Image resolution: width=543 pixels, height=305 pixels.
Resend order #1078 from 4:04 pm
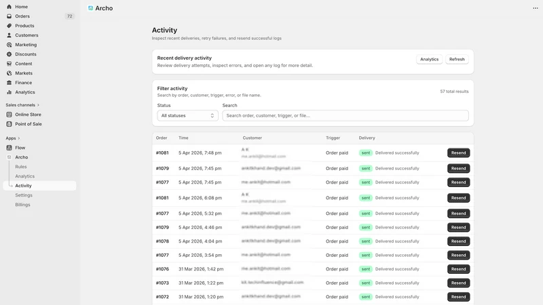(459, 241)
